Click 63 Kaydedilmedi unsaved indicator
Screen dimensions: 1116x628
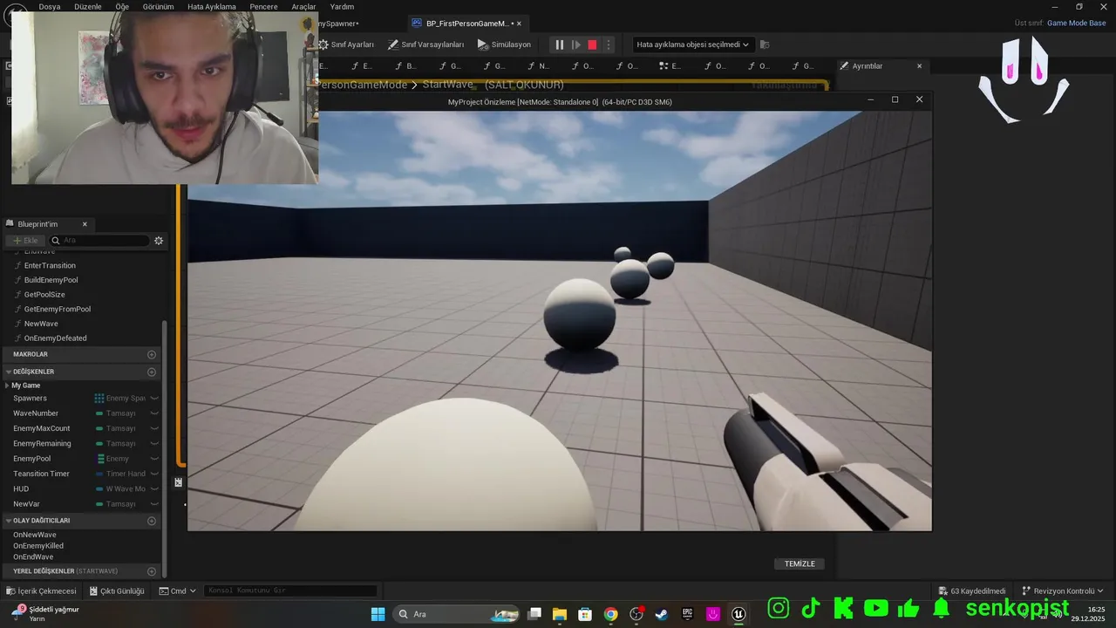(x=971, y=590)
